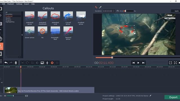Select the Big Cat video clip on timeline
The width and height of the screenshot is (180, 101).
[x=49, y=90]
